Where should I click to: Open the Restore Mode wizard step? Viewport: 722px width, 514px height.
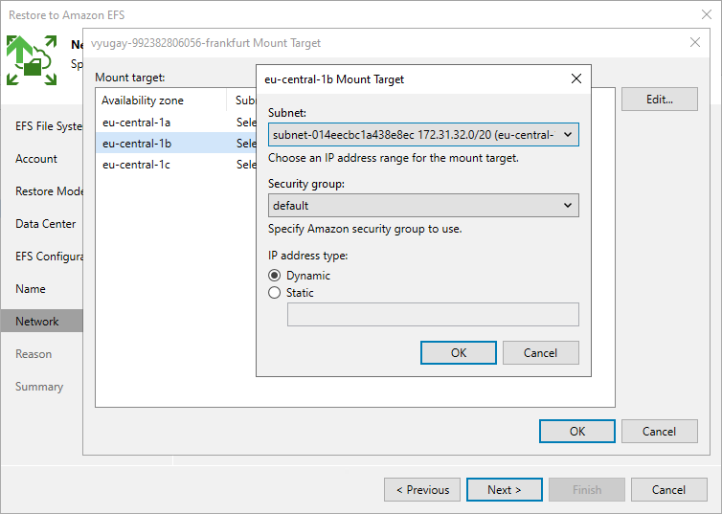click(48, 191)
